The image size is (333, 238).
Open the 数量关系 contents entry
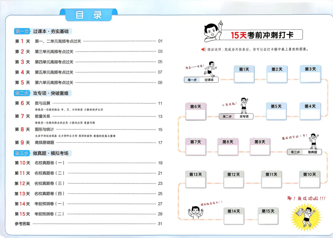point(88,117)
